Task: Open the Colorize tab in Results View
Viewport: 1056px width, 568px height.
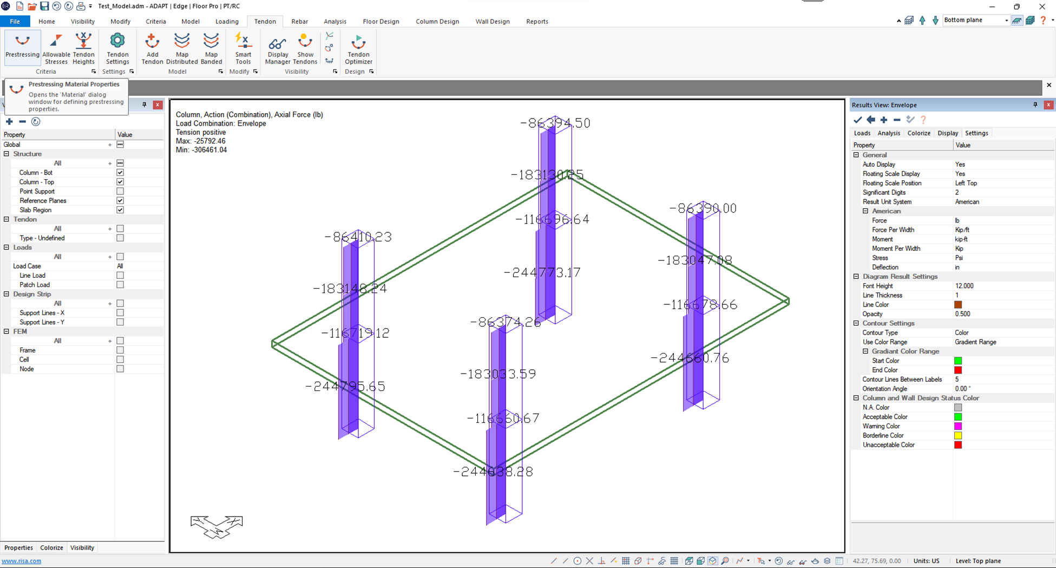Action: click(x=919, y=133)
